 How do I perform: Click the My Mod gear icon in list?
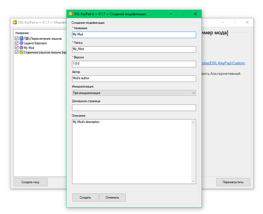(x=21, y=48)
